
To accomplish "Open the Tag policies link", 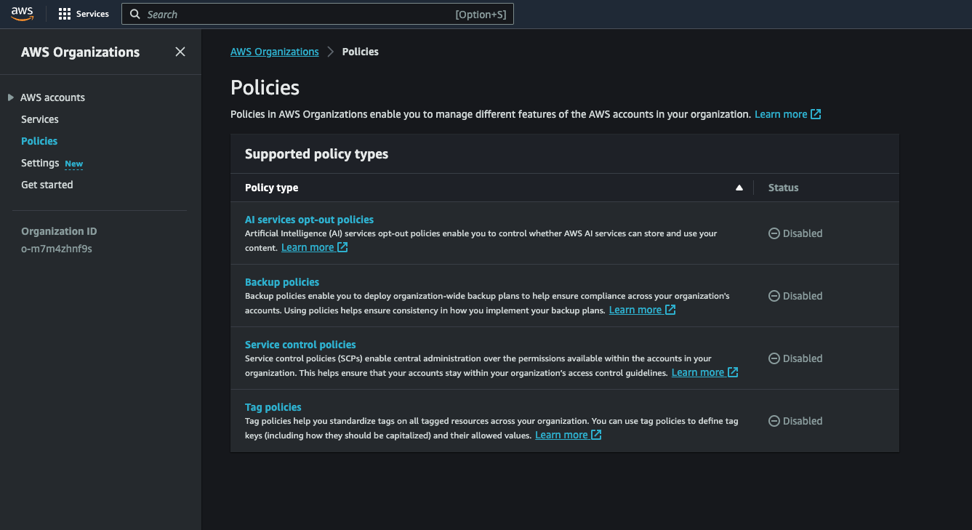I will (273, 407).
